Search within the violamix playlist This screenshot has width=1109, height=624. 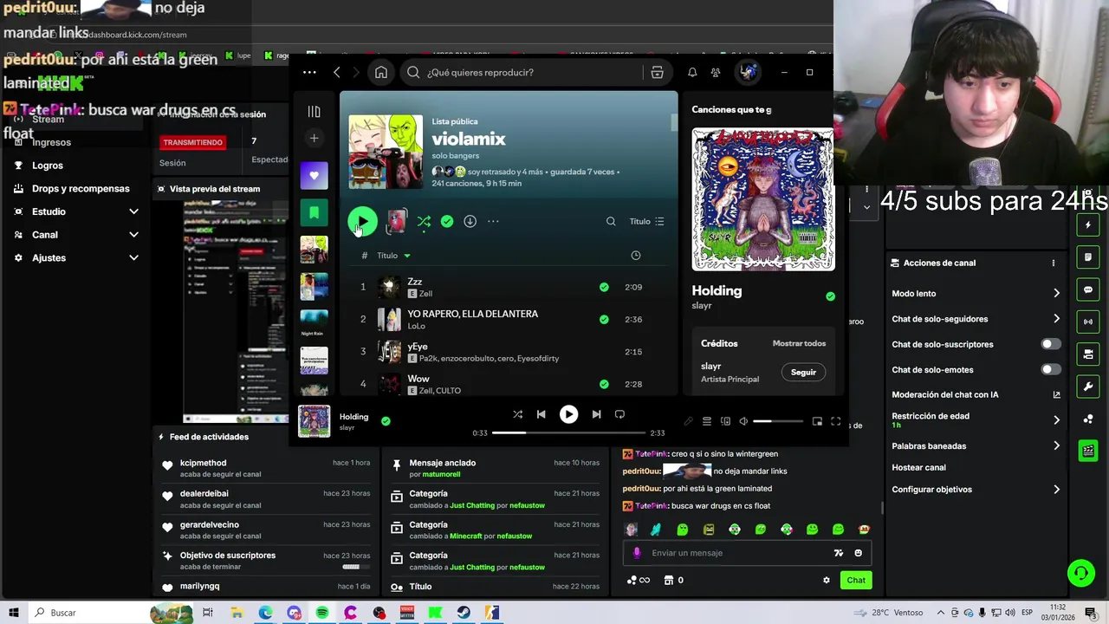click(611, 222)
